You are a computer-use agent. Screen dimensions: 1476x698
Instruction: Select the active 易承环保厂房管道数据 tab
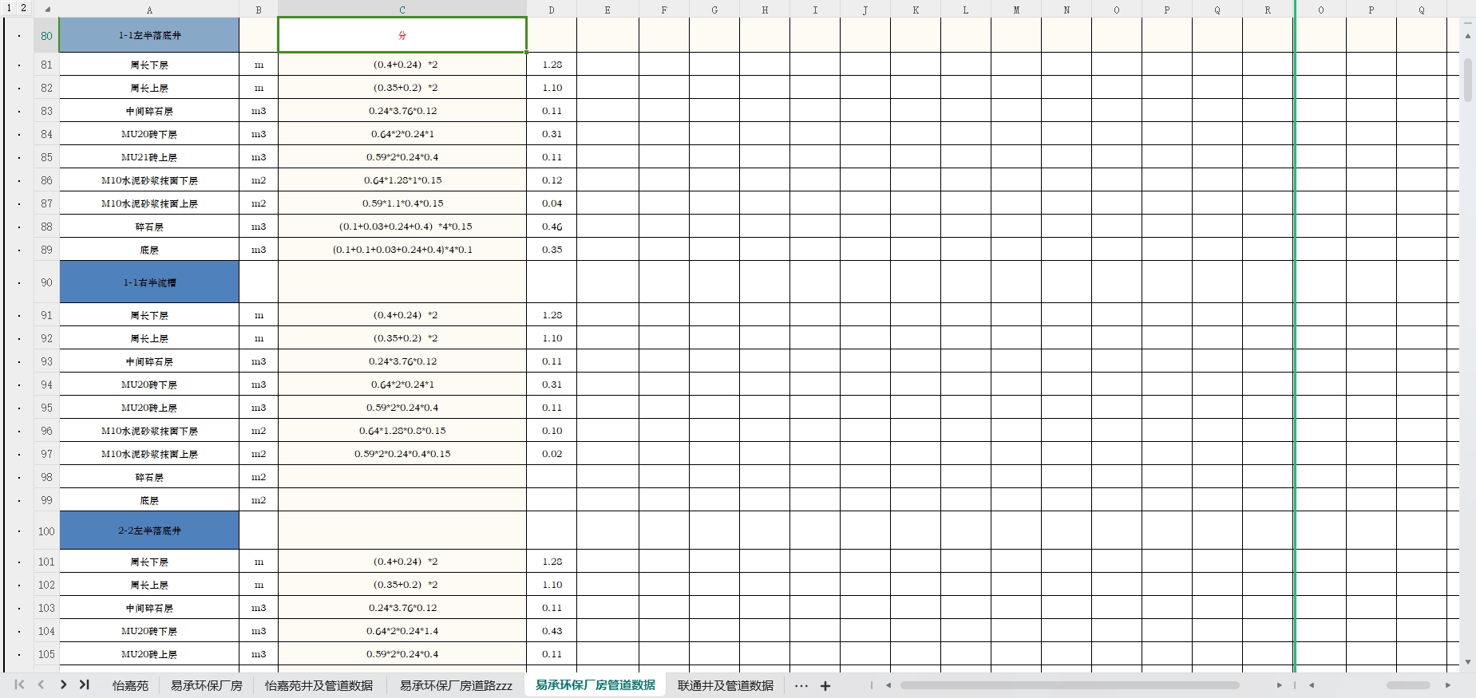[x=596, y=685]
